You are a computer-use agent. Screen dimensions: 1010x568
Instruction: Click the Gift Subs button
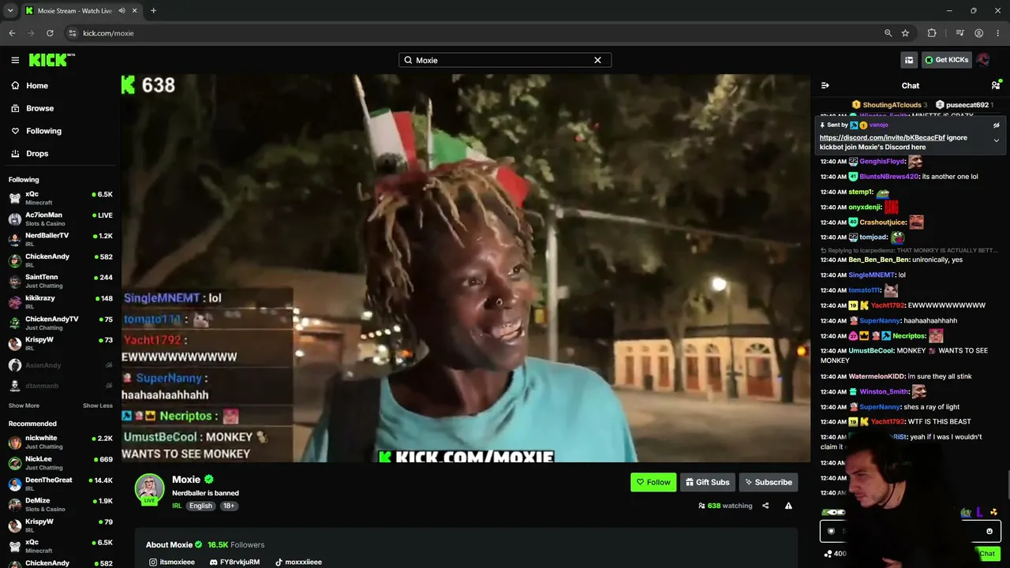point(707,482)
